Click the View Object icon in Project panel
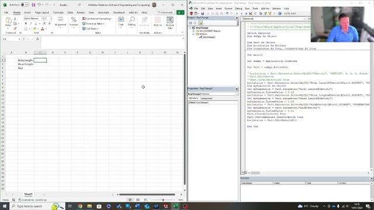Image resolution: width=374 pixels, height=210 pixels. pos(195,23)
